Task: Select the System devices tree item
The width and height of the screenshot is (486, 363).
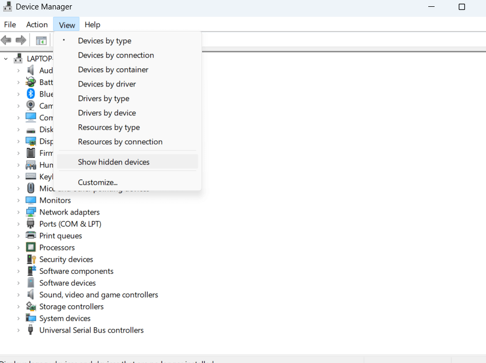Action: coord(65,318)
